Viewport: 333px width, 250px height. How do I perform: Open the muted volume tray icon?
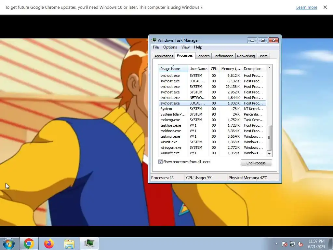coord(300,244)
